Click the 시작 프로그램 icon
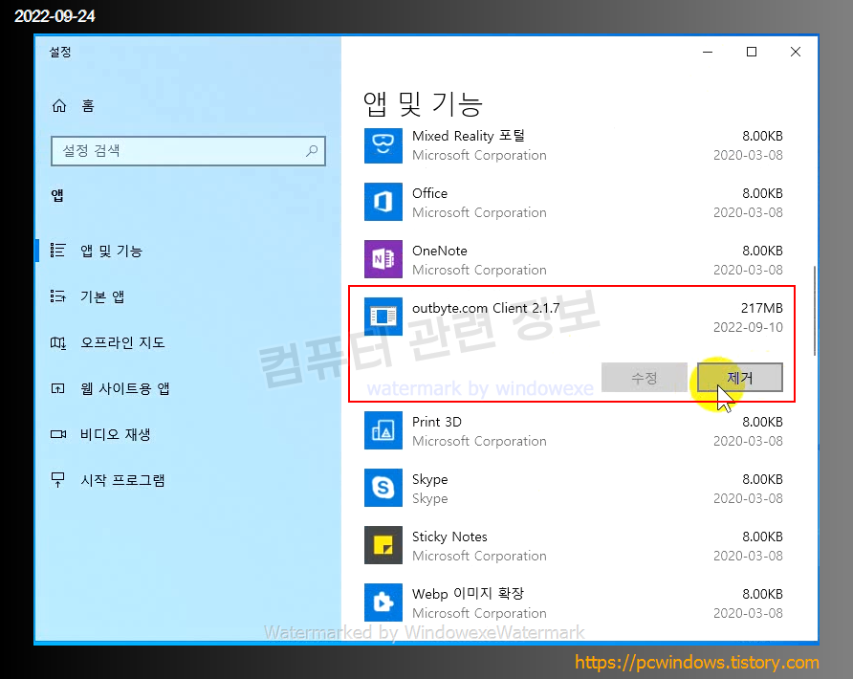This screenshot has width=853, height=679. [x=57, y=480]
